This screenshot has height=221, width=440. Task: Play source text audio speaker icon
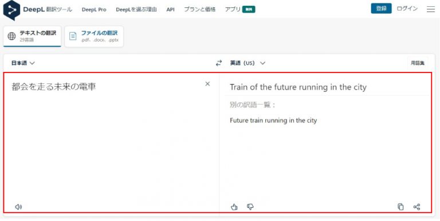18,207
